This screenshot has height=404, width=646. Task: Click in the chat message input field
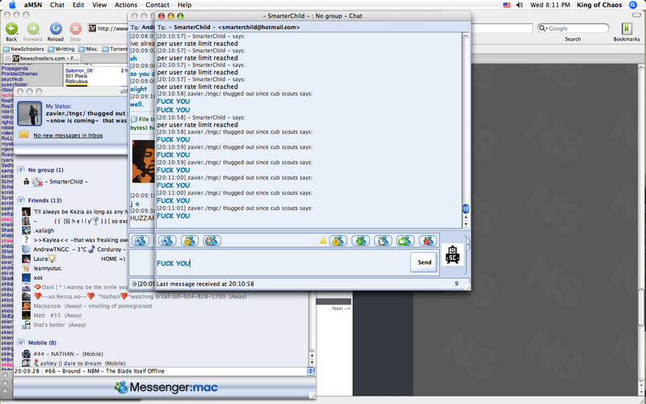pos(275,263)
